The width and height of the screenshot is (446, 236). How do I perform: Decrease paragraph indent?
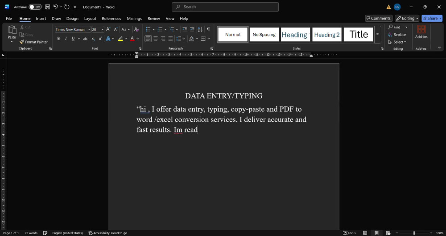(185, 29)
